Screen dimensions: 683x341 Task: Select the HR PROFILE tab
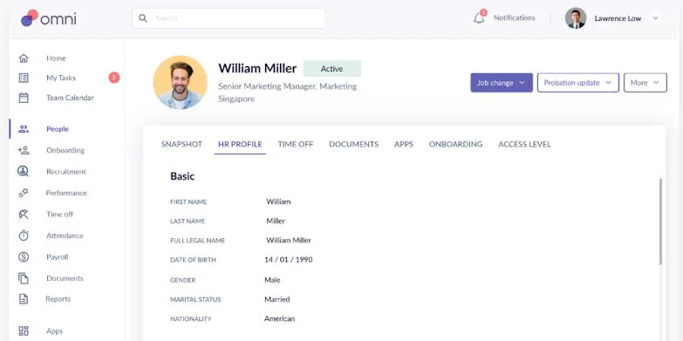240,144
